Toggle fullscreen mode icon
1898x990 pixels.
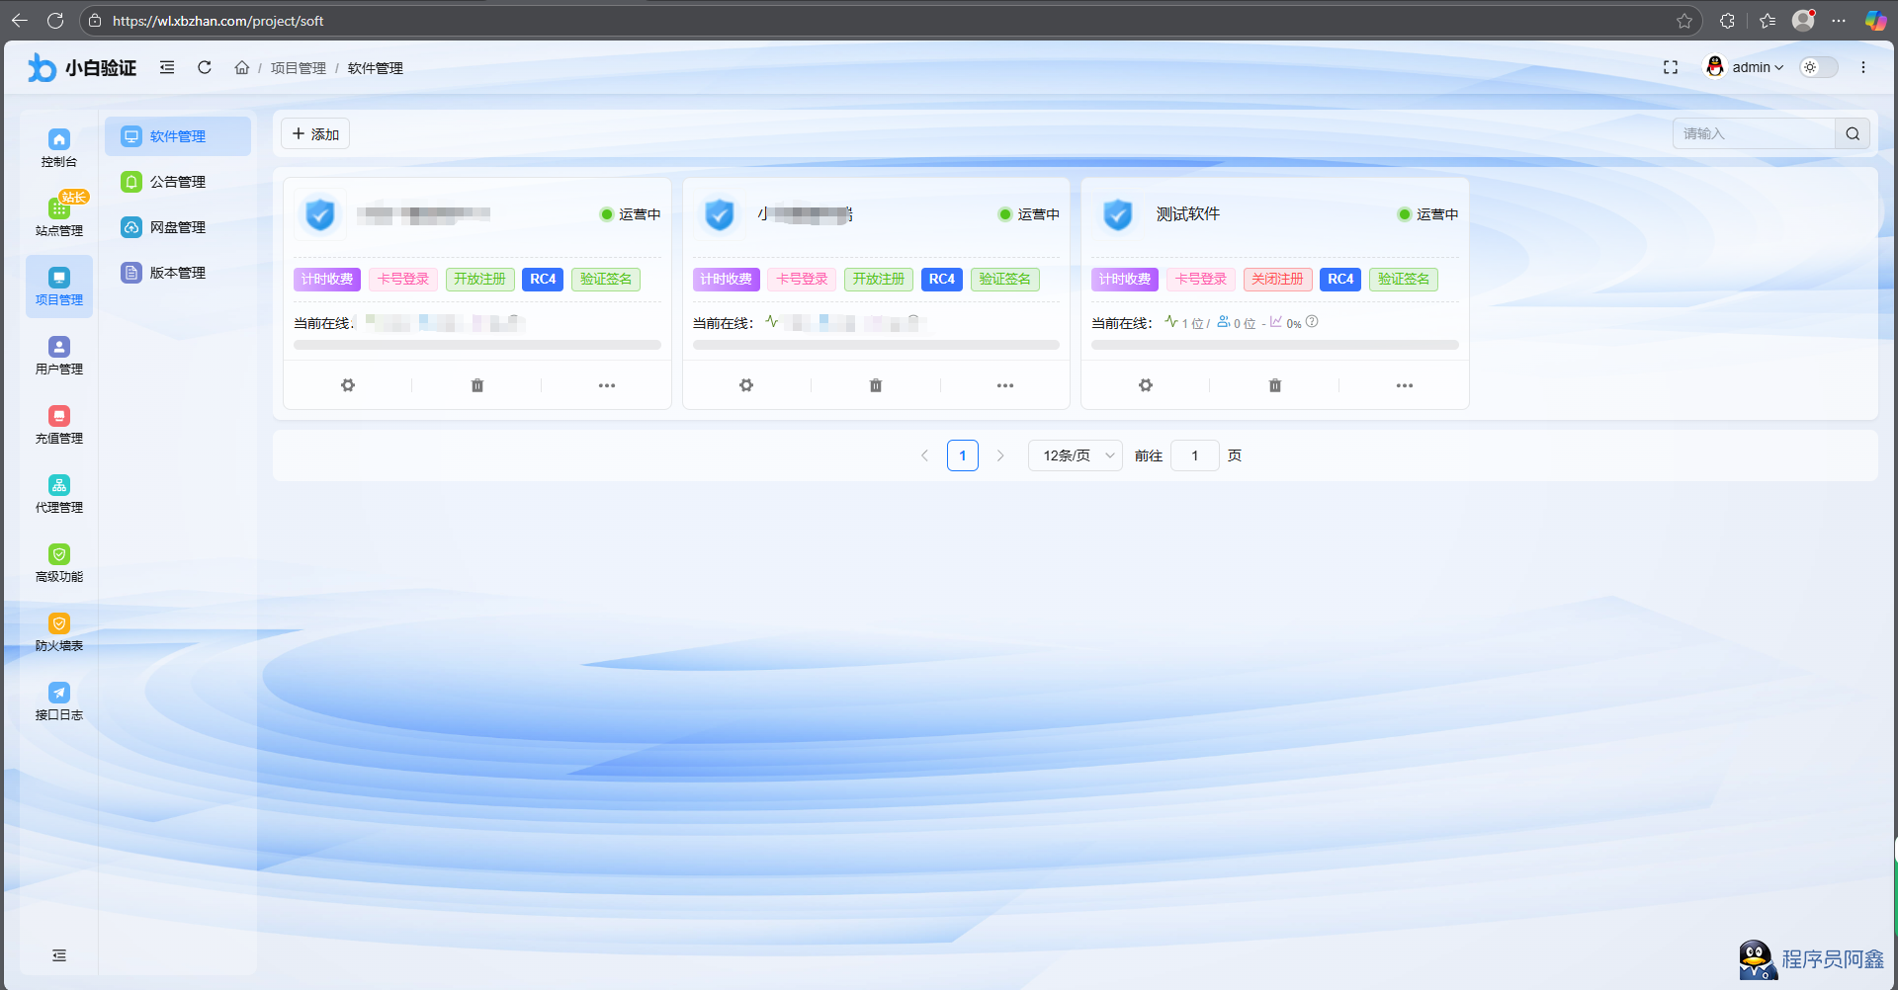pos(1671,67)
